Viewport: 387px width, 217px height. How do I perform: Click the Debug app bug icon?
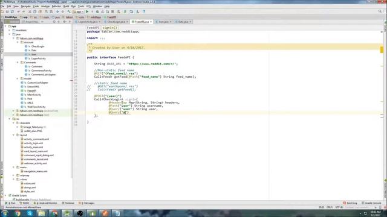tap(97, 11)
